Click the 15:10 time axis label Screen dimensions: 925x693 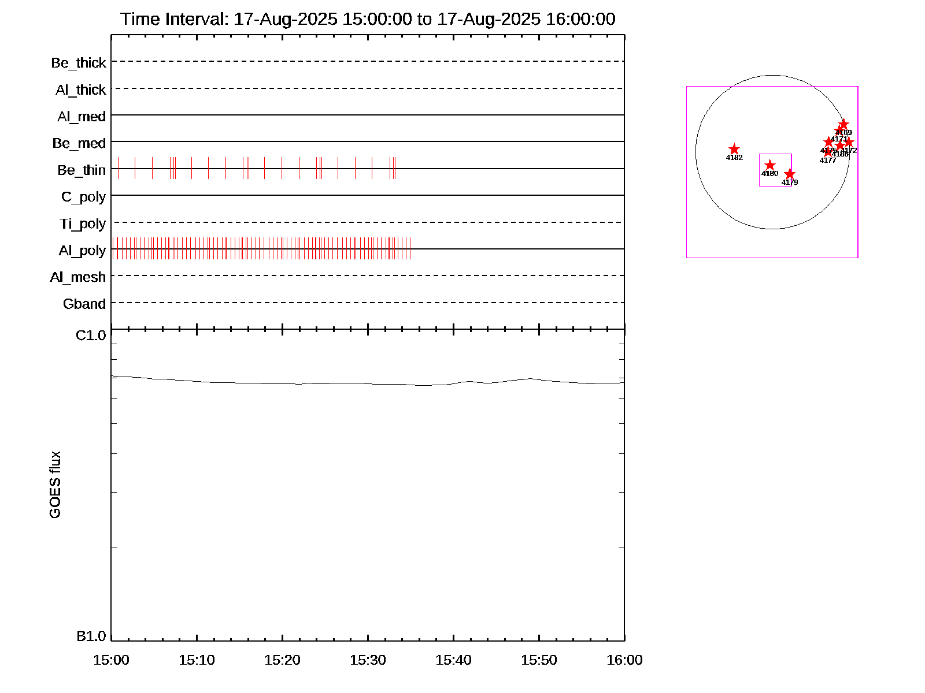tap(197, 660)
